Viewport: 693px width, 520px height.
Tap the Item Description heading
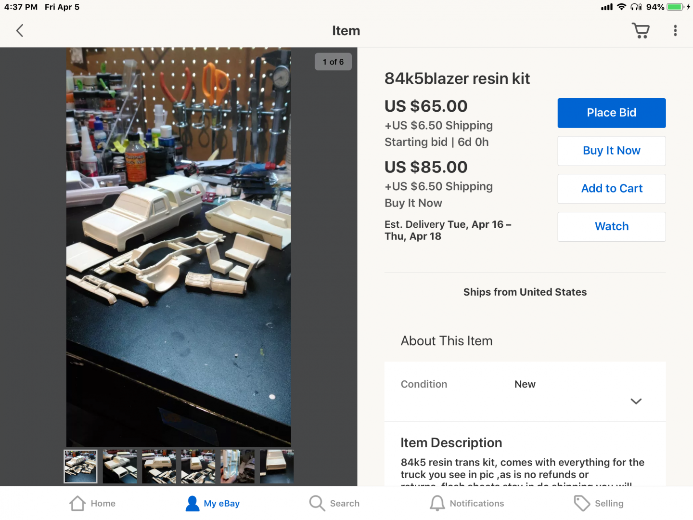point(451,442)
